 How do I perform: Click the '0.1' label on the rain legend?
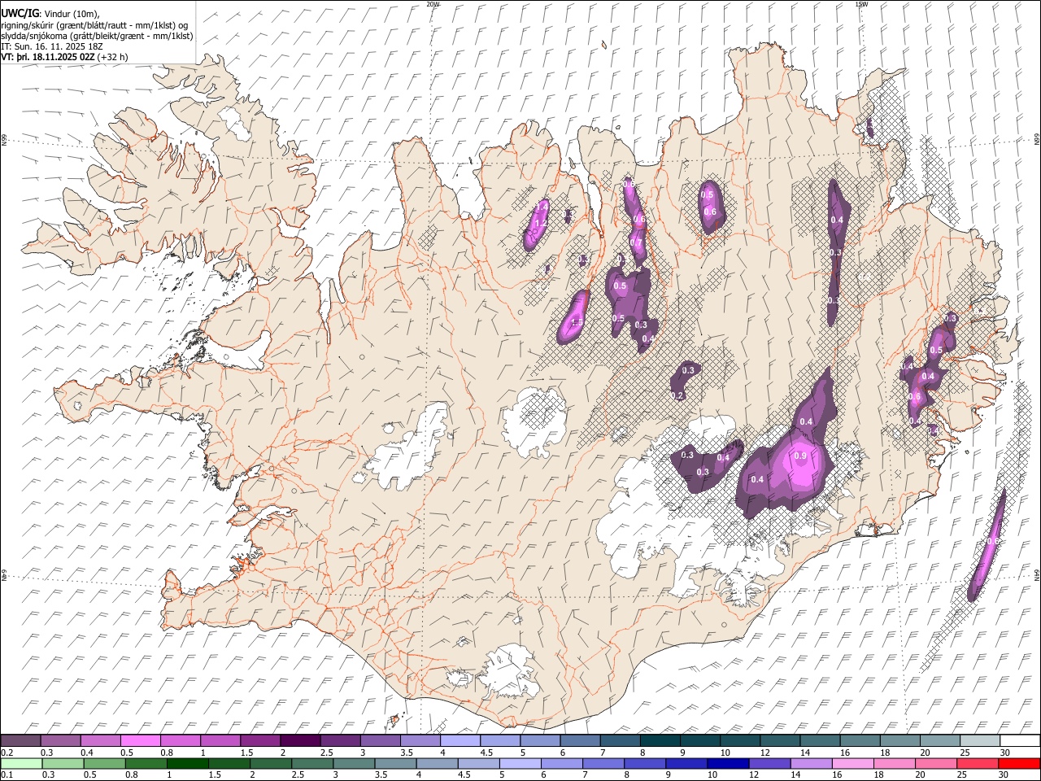[7, 774]
